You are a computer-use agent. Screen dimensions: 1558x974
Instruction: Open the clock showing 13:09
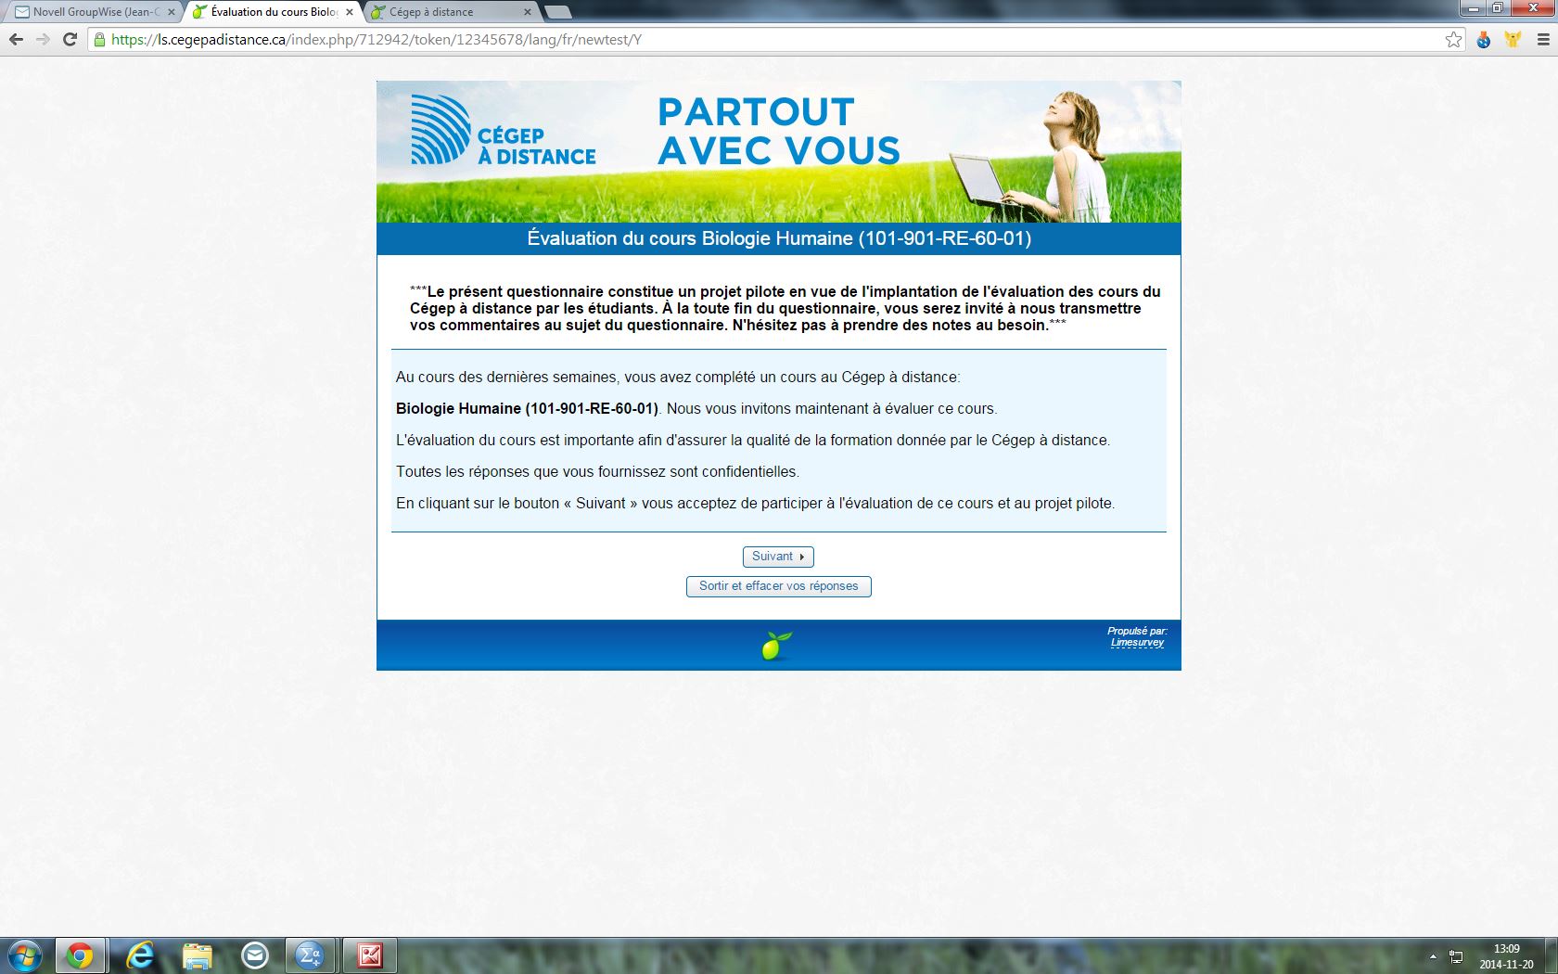1506,956
